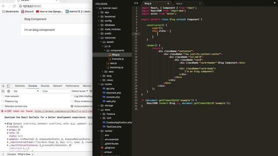Switch to the app.js editor tab

coord(179,3)
